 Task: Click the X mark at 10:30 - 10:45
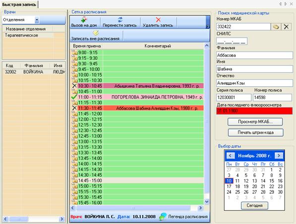[x=74, y=86]
